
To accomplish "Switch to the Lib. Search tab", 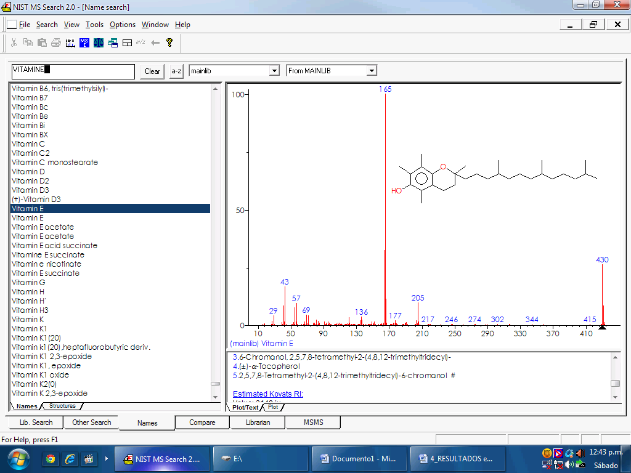I will click(36, 422).
